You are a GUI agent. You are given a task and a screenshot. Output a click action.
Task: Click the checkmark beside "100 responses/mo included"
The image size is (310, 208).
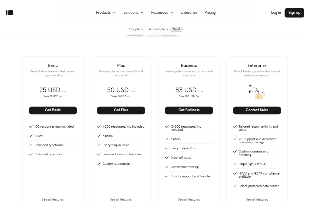point(31,126)
